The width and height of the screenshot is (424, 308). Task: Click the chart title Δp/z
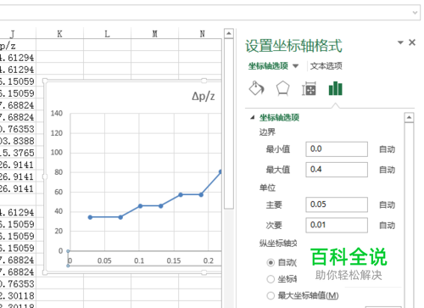204,97
